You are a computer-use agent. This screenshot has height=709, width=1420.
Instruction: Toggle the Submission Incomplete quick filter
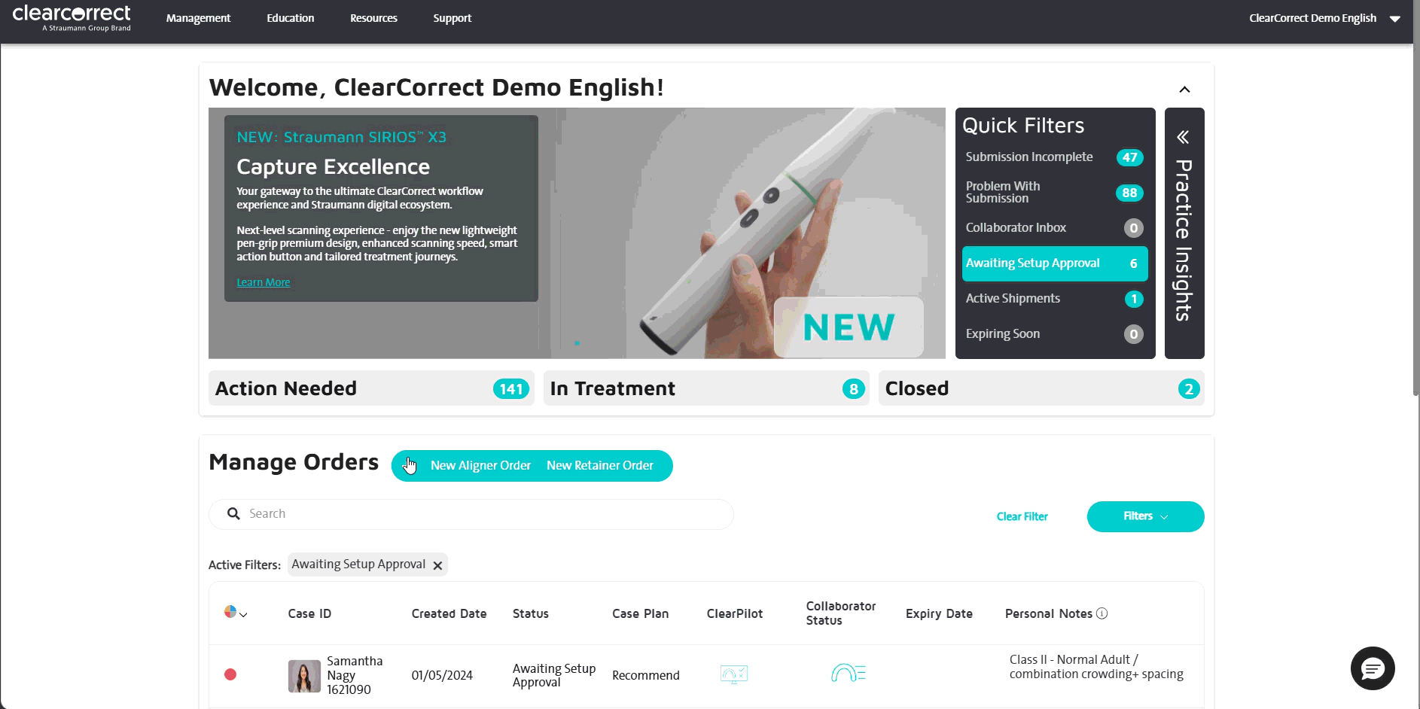pos(1054,157)
